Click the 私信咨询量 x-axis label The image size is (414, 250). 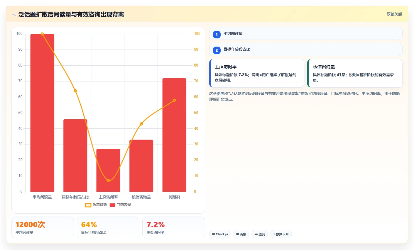coord(141,197)
